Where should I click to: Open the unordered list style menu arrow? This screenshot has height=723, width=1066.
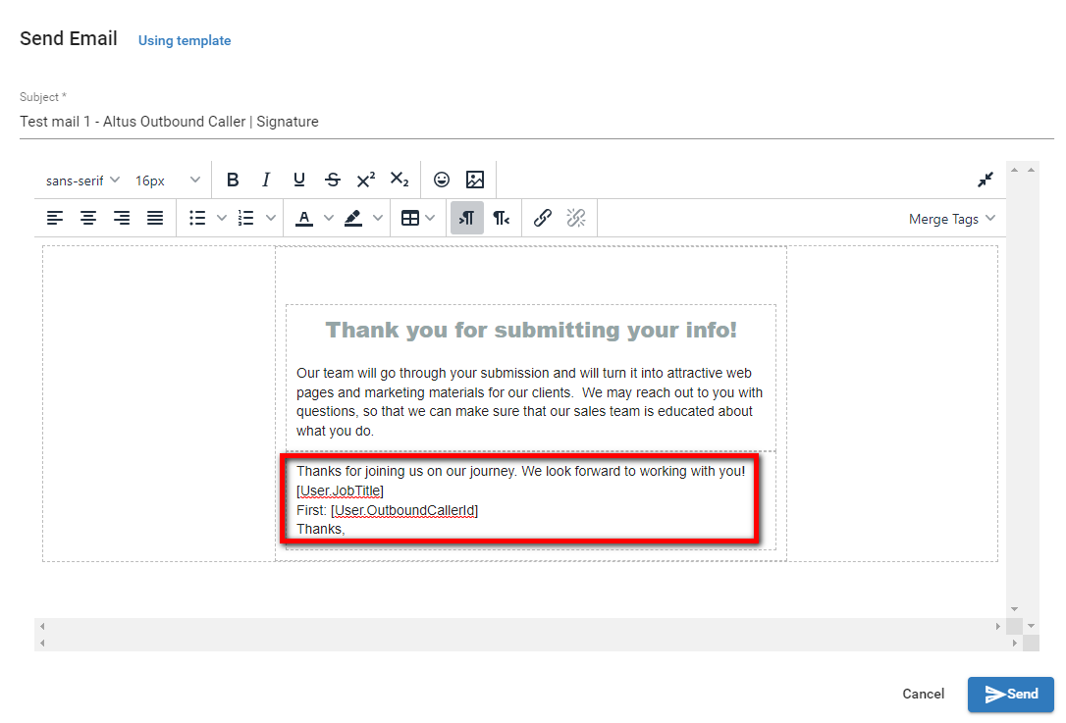coord(222,218)
